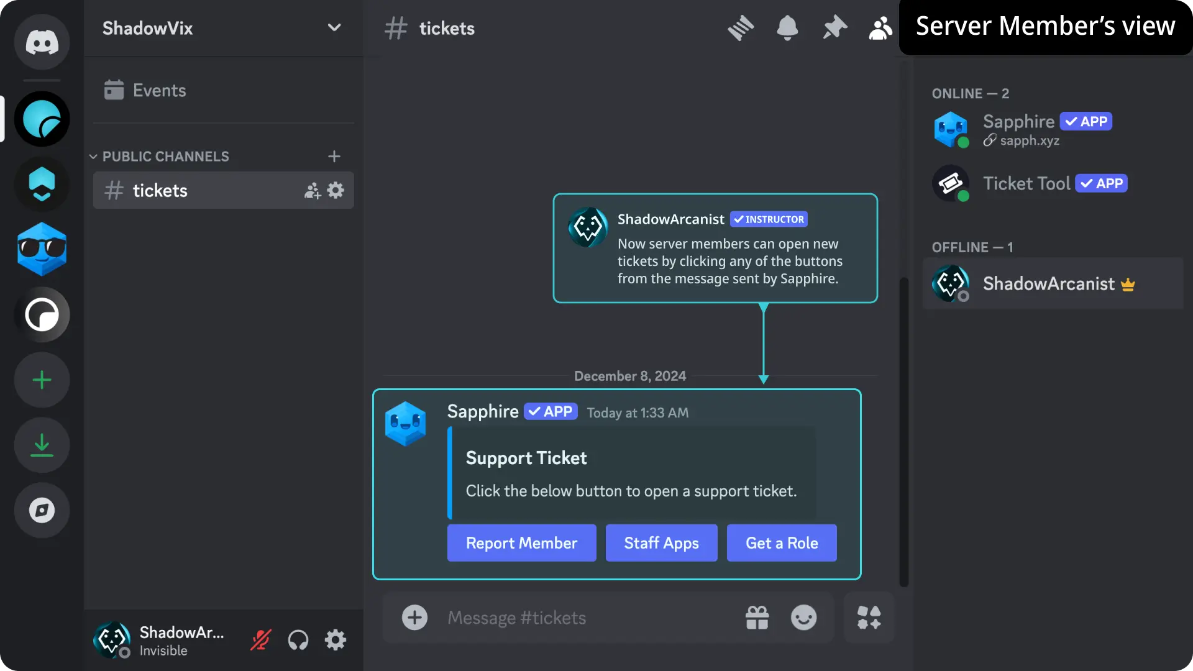Click ShadowArcanist in offline member list
1193x671 pixels.
point(1053,283)
